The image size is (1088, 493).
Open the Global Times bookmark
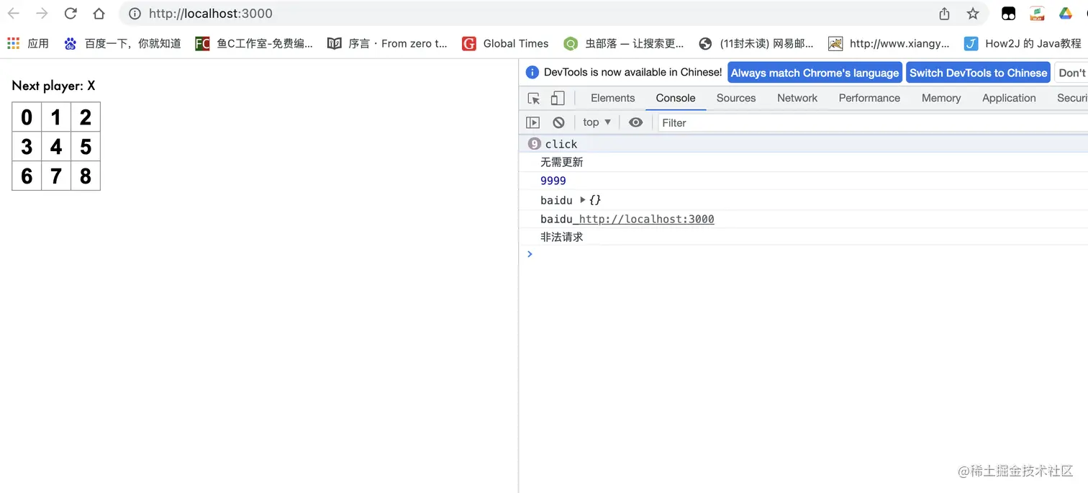click(515, 43)
